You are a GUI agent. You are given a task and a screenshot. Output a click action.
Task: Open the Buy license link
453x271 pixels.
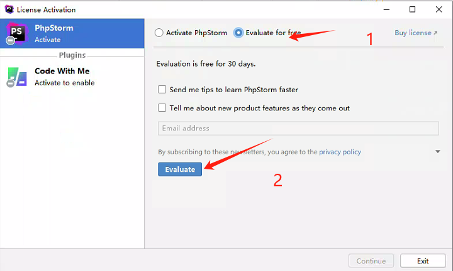pyautogui.click(x=416, y=33)
